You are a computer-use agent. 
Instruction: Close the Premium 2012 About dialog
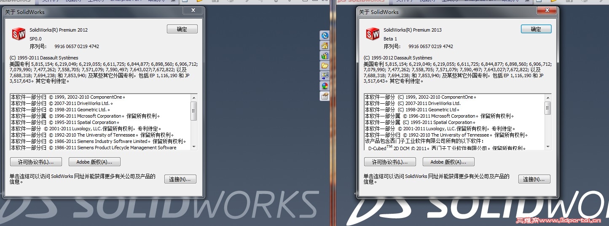point(193,10)
